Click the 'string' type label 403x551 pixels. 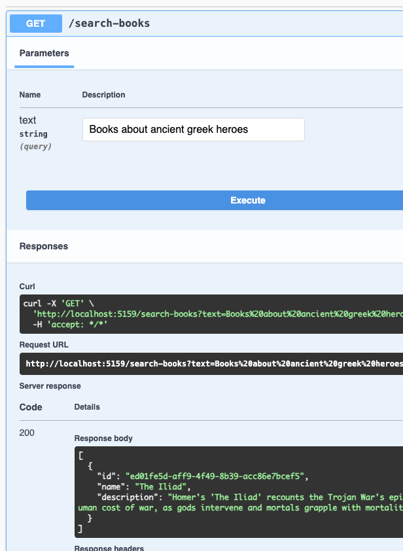pos(33,134)
